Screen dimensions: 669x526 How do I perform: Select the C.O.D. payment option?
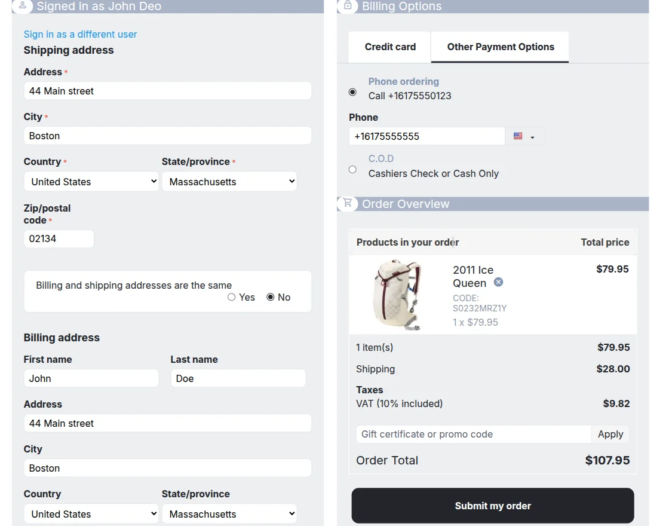352,169
